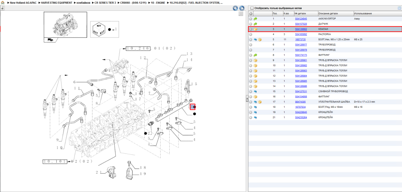Click kit box icon in position 14 row
The image size is (402, 192).
(x=255, y=87)
